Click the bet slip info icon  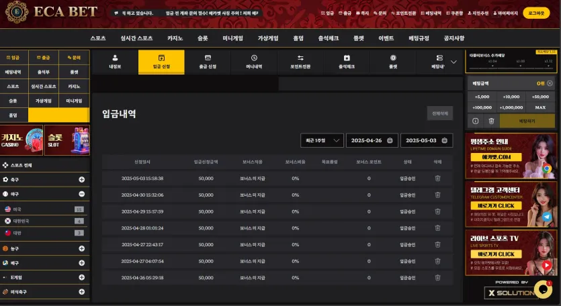coord(475,121)
